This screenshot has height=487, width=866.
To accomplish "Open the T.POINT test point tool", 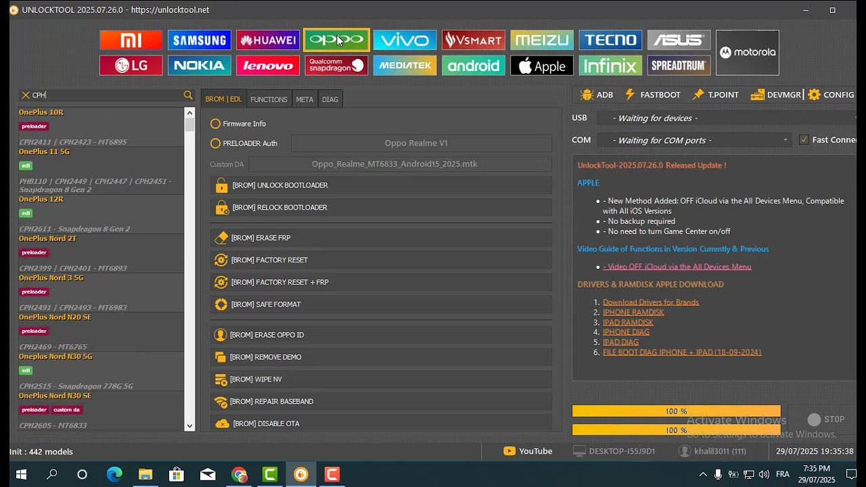I will click(x=715, y=95).
